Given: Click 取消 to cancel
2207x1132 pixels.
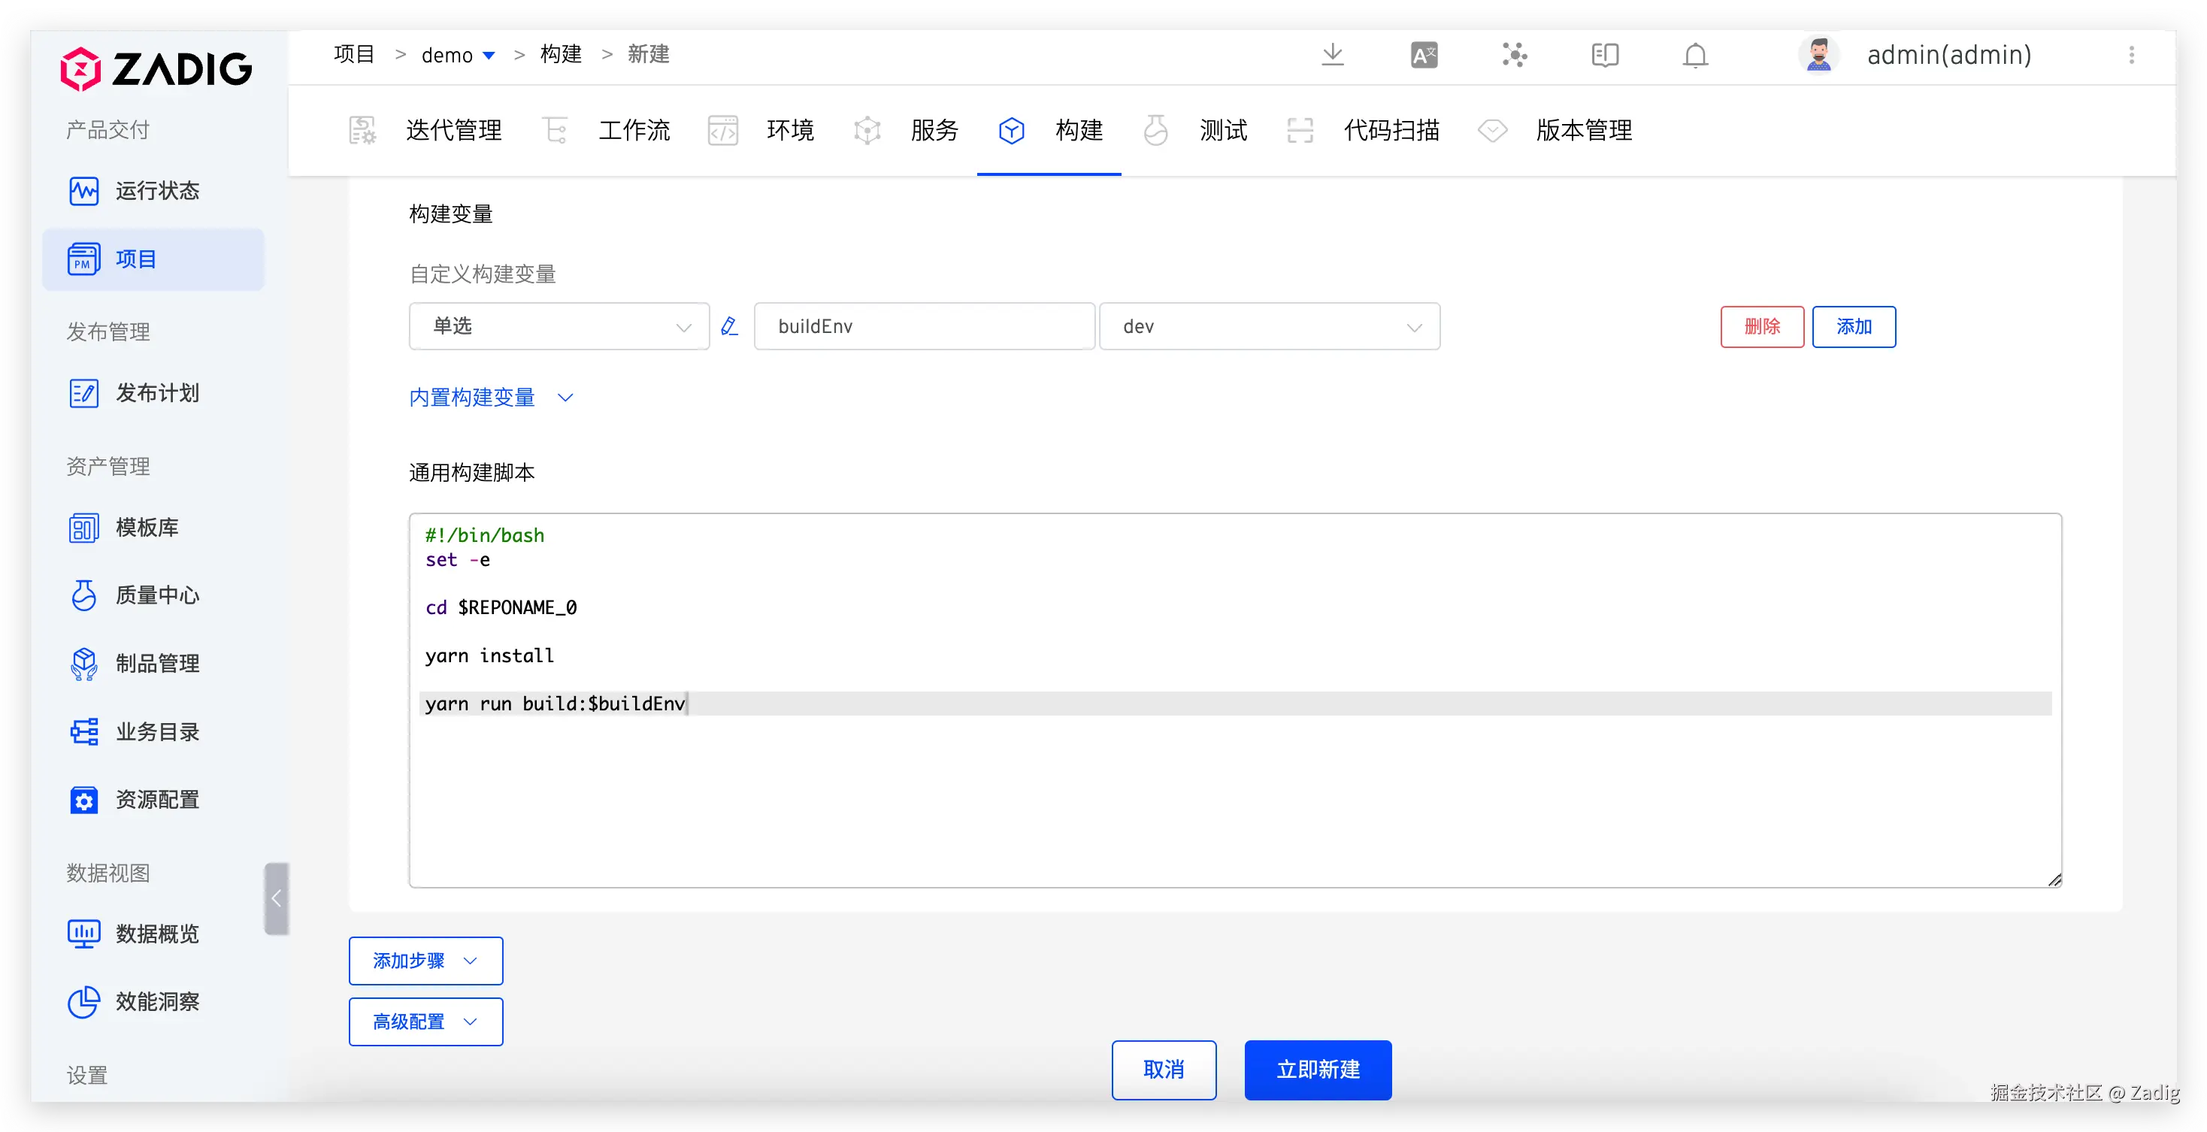Looking at the screenshot, I should 1164,1070.
